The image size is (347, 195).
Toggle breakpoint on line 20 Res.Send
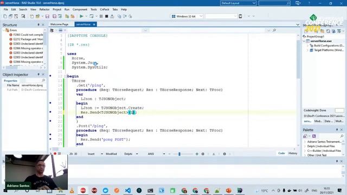50,112
